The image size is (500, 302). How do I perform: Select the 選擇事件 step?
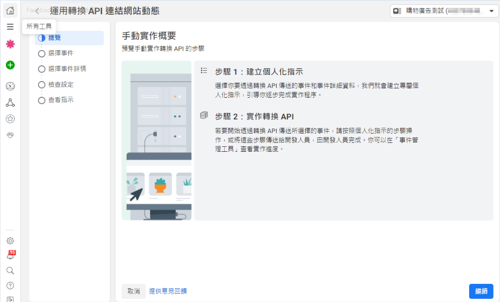pos(60,53)
